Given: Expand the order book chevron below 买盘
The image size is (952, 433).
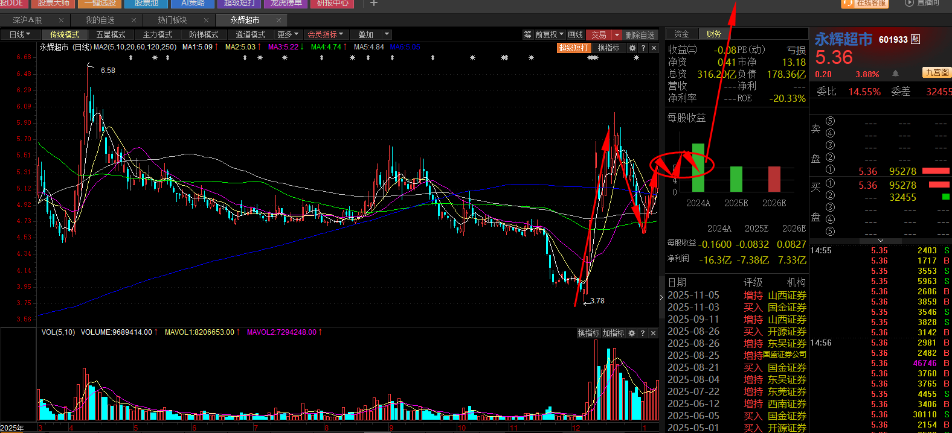Looking at the screenshot, I should pyautogui.click(x=880, y=241).
